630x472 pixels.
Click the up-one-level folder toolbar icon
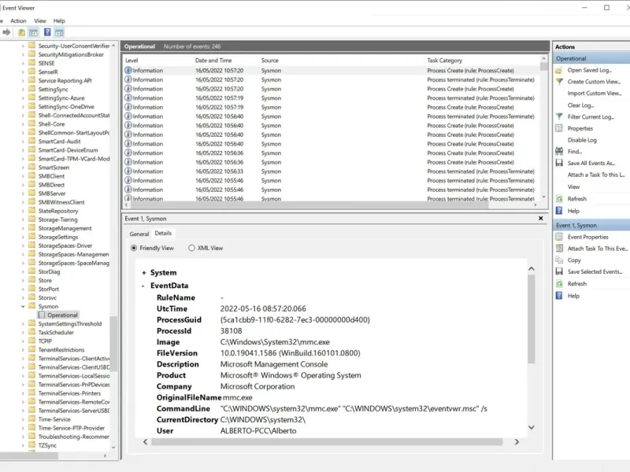point(22,32)
